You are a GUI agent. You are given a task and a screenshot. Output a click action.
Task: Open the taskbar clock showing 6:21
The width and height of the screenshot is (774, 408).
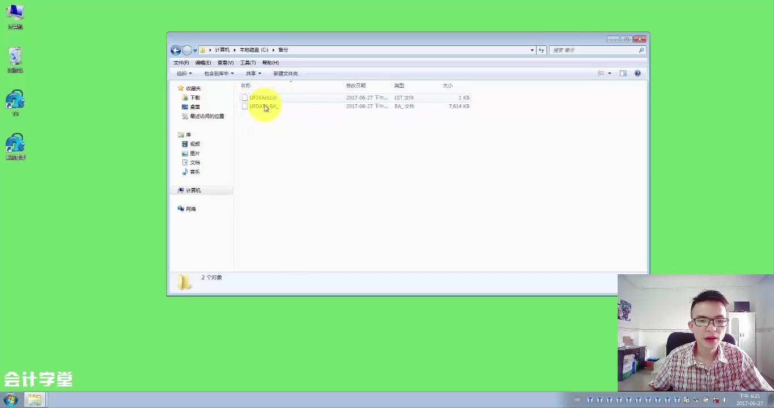[x=750, y=400]
